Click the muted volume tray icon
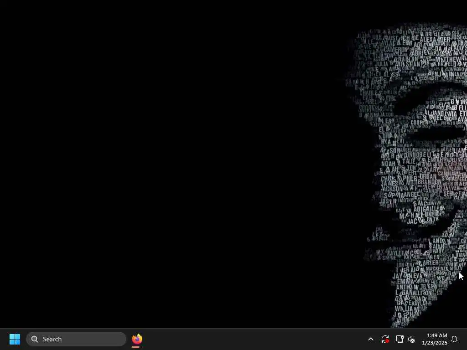The height and width of the screenshot is (350, 467). [x=411, y=339]
